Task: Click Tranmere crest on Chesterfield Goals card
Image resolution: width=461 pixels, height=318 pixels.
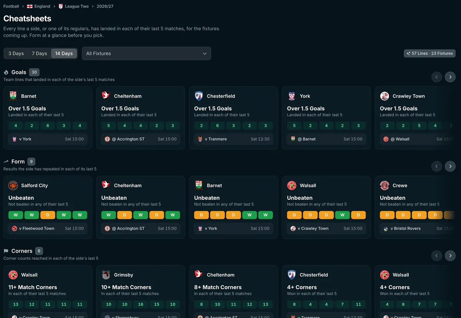Action: (x=200, y=139)
